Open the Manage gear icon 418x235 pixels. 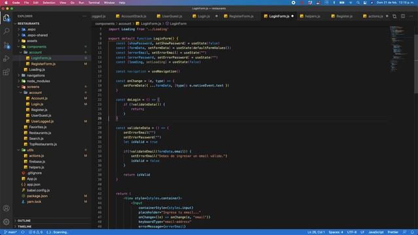coord(6,222)
